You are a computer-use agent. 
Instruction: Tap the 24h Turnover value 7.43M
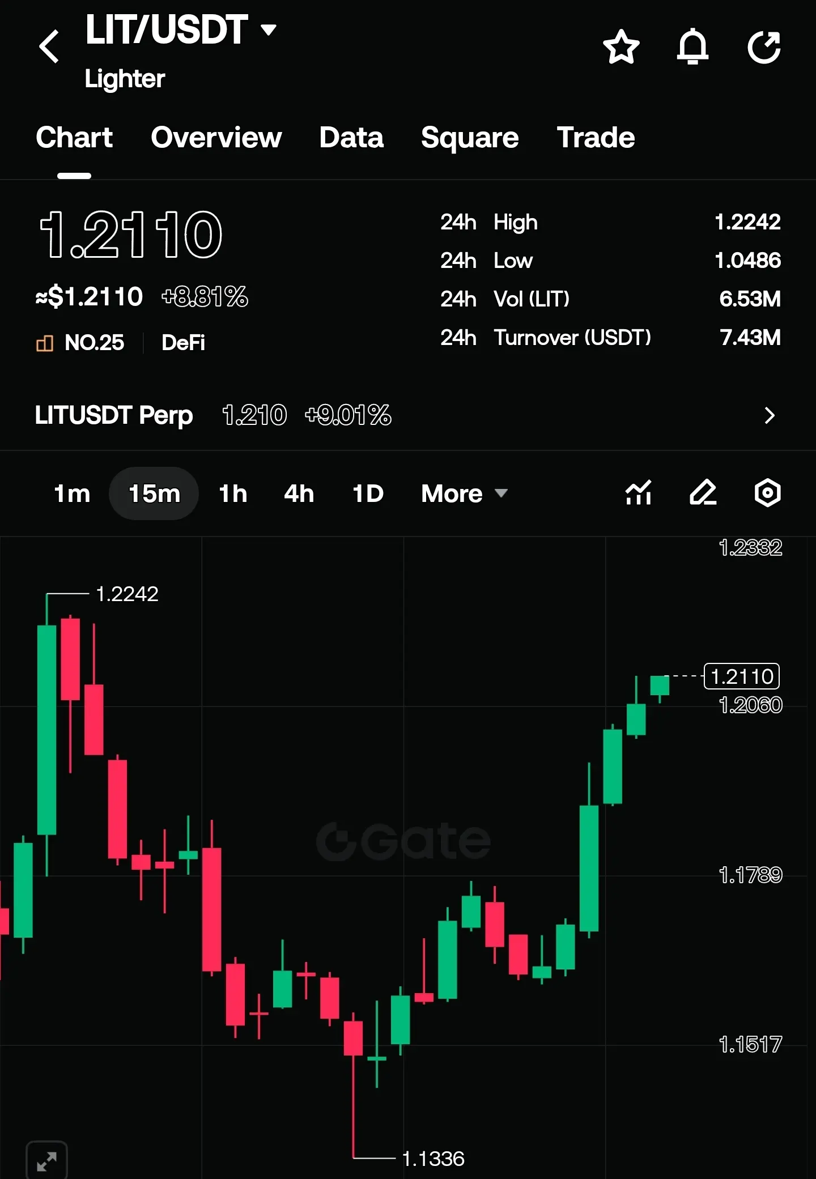coord(750,337)
